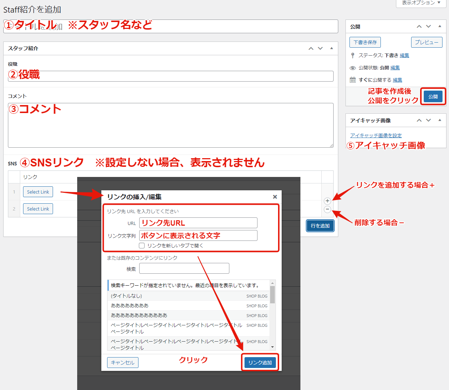Collapse the アイキャッチ画像 panel toggle
Screen dimensions: 449x390
click(440, 120)
